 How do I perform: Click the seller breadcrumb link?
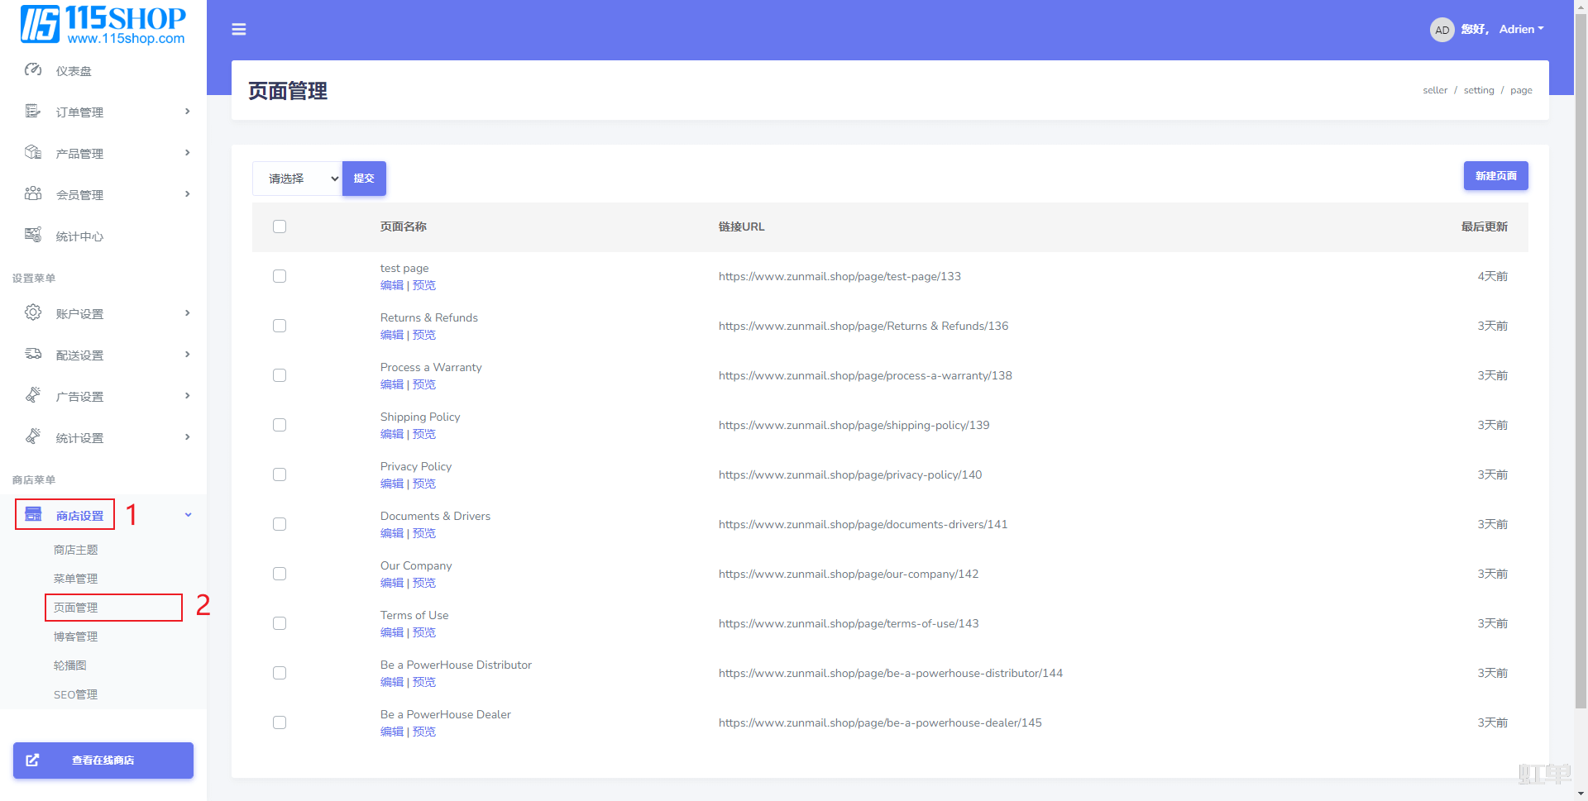pos(1435,90)
